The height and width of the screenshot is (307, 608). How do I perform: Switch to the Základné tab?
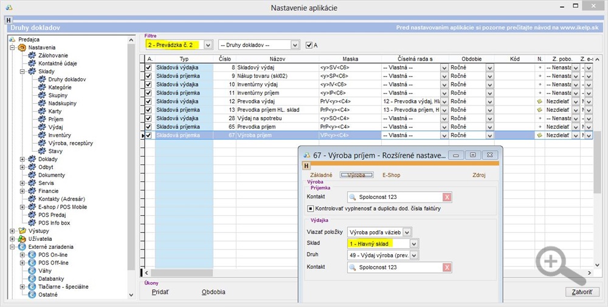click(x=321, y=175)
